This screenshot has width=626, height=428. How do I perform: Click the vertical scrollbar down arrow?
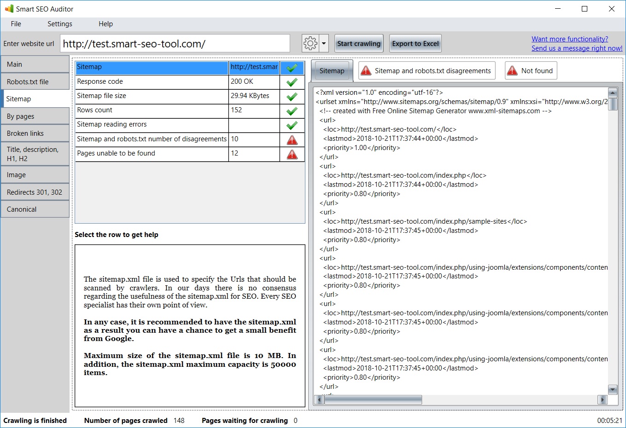(x=613, y=390)
